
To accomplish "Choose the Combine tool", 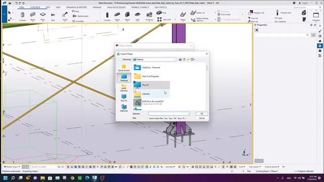I will pyautogui.click(x=280, y=21).
